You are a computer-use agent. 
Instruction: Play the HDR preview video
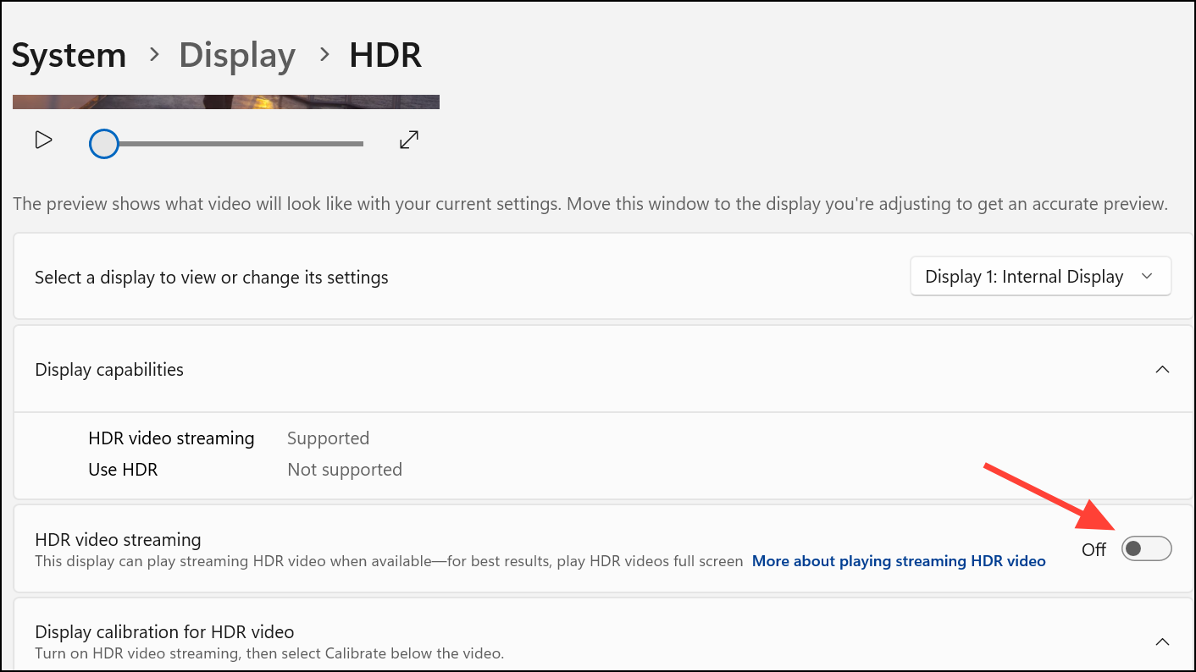click(x=43, y=140)
